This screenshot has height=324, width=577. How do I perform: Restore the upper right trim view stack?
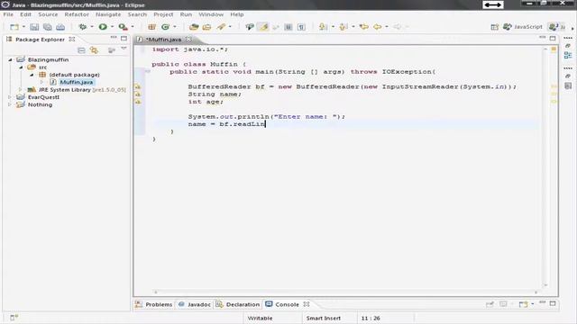point(568,46)
